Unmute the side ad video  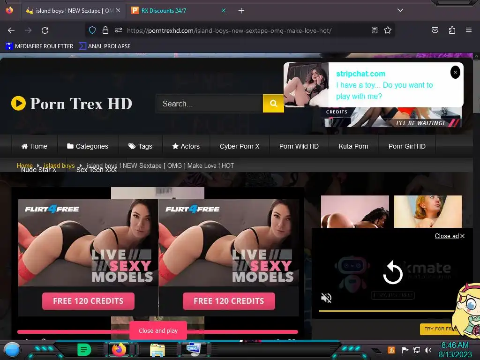(x=326, y=298)
